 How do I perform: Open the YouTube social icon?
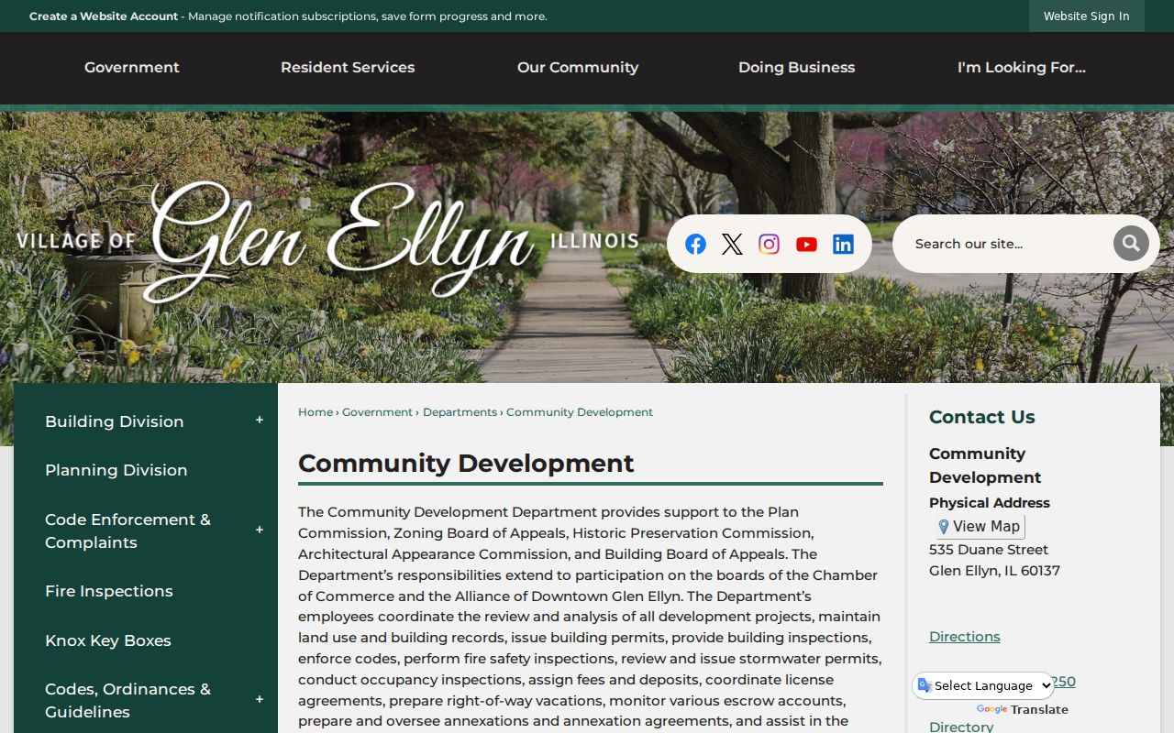pos(806,244)
